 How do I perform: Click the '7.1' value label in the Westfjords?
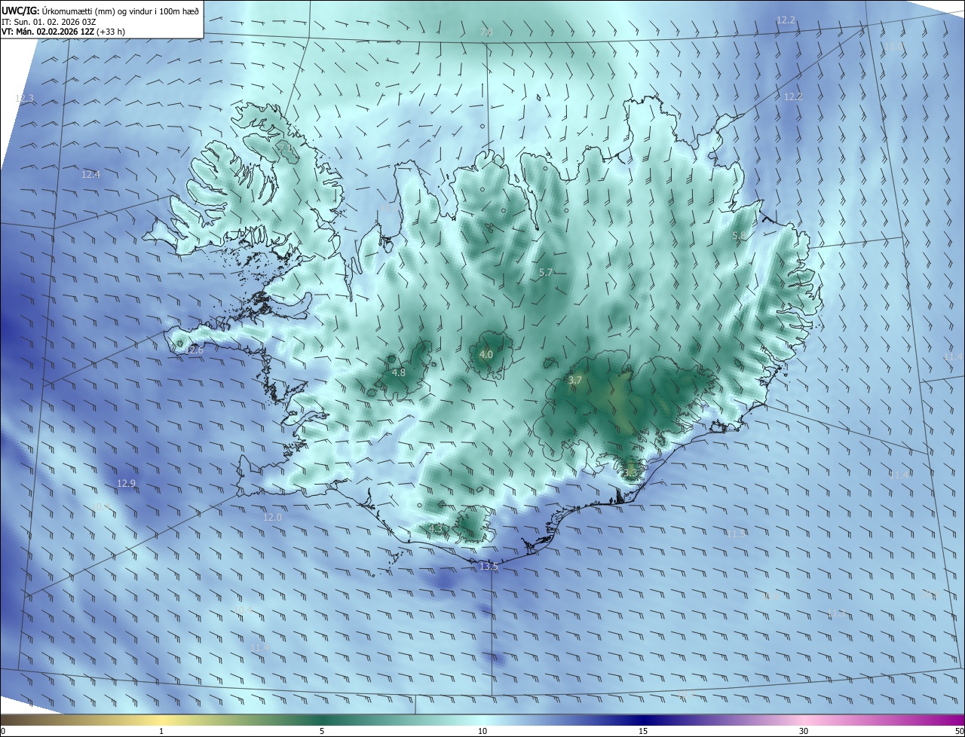point(286,150)
